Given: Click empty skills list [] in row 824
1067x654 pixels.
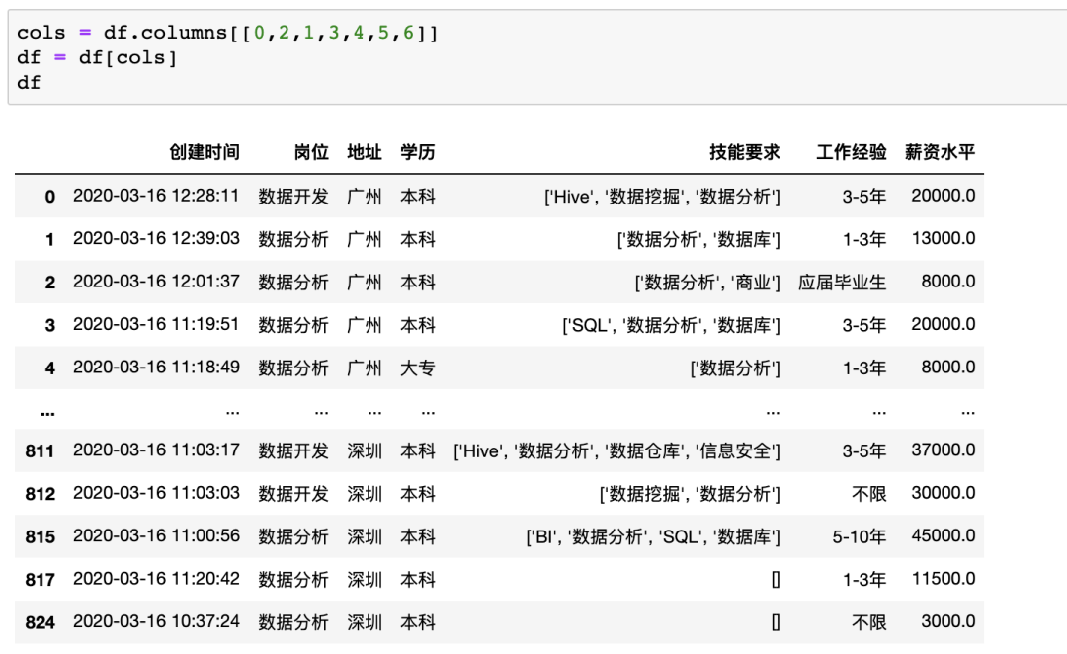Looking at the screenshot, I should [776, 622].
